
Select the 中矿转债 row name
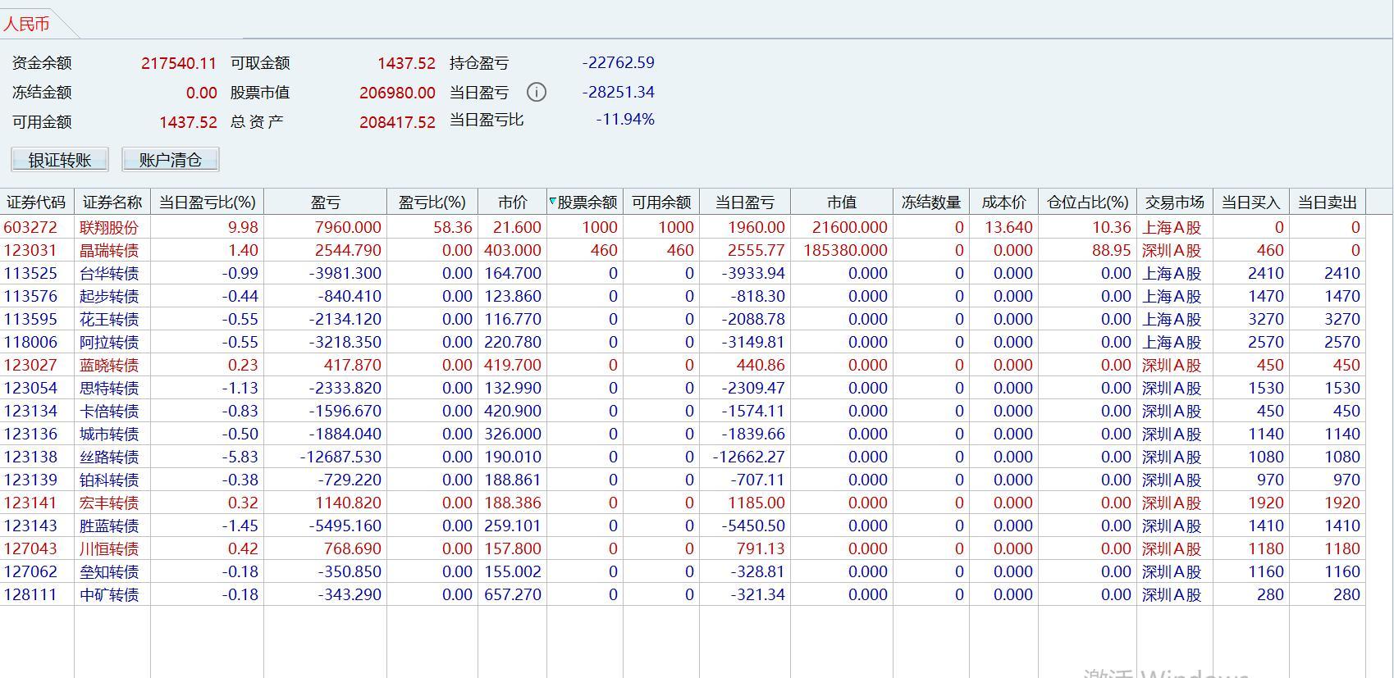tap(109, 594)
